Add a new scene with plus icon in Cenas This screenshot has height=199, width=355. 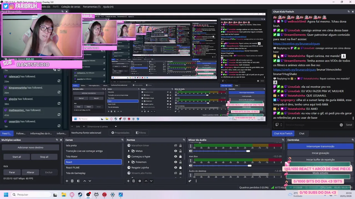pyautogui.click(x=67, y=181)
